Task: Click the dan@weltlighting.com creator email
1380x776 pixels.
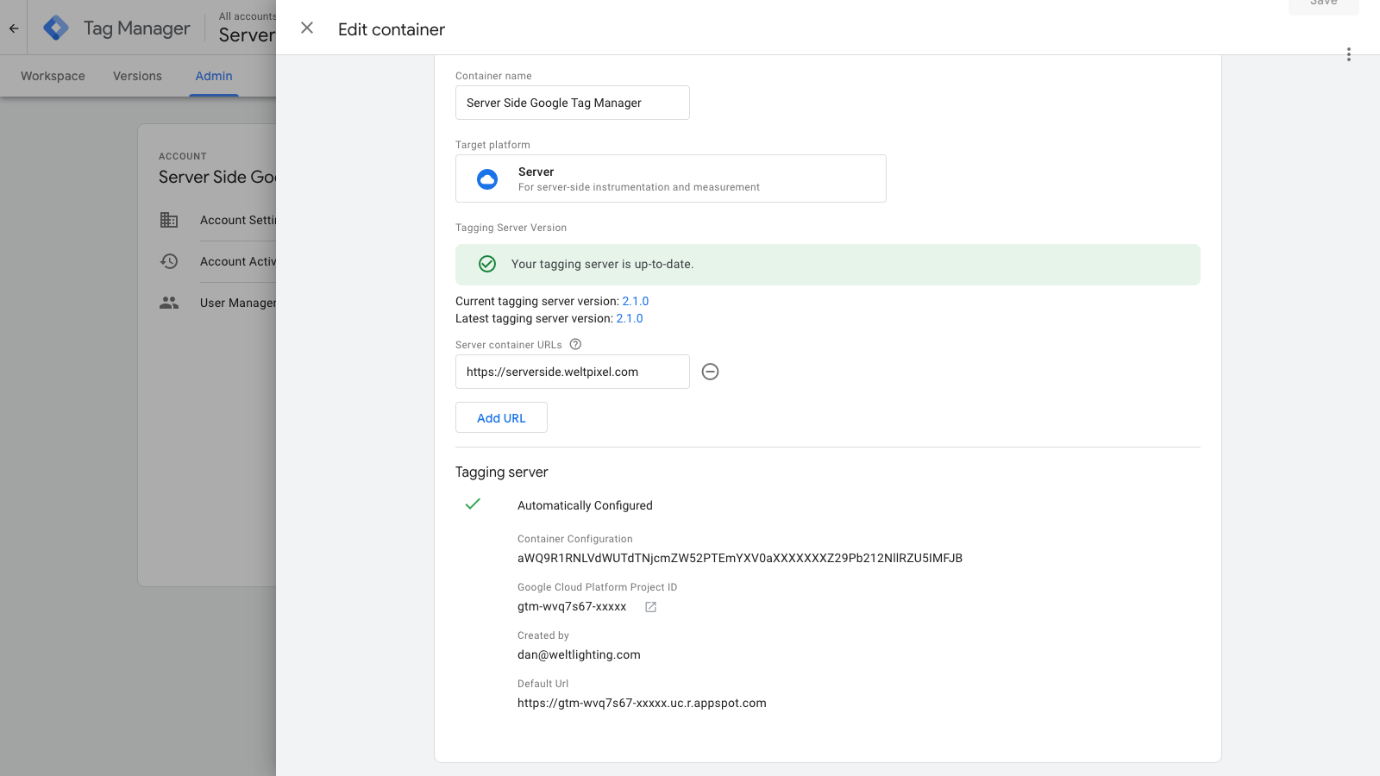Action: pos(579,654)
